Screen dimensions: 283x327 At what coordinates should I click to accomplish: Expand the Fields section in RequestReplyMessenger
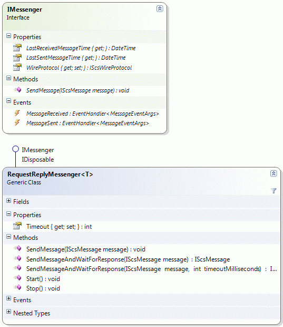[8, 201]
